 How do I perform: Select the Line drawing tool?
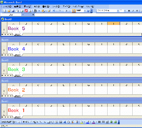pyautogui.click(x=40, y=122)
